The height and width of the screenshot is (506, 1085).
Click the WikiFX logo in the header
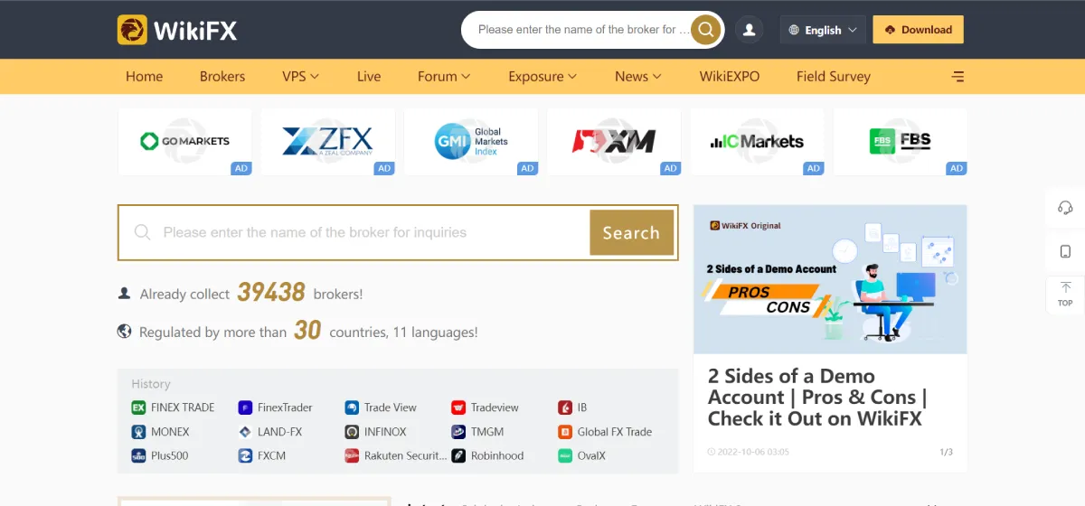click(x=177, y=30)
